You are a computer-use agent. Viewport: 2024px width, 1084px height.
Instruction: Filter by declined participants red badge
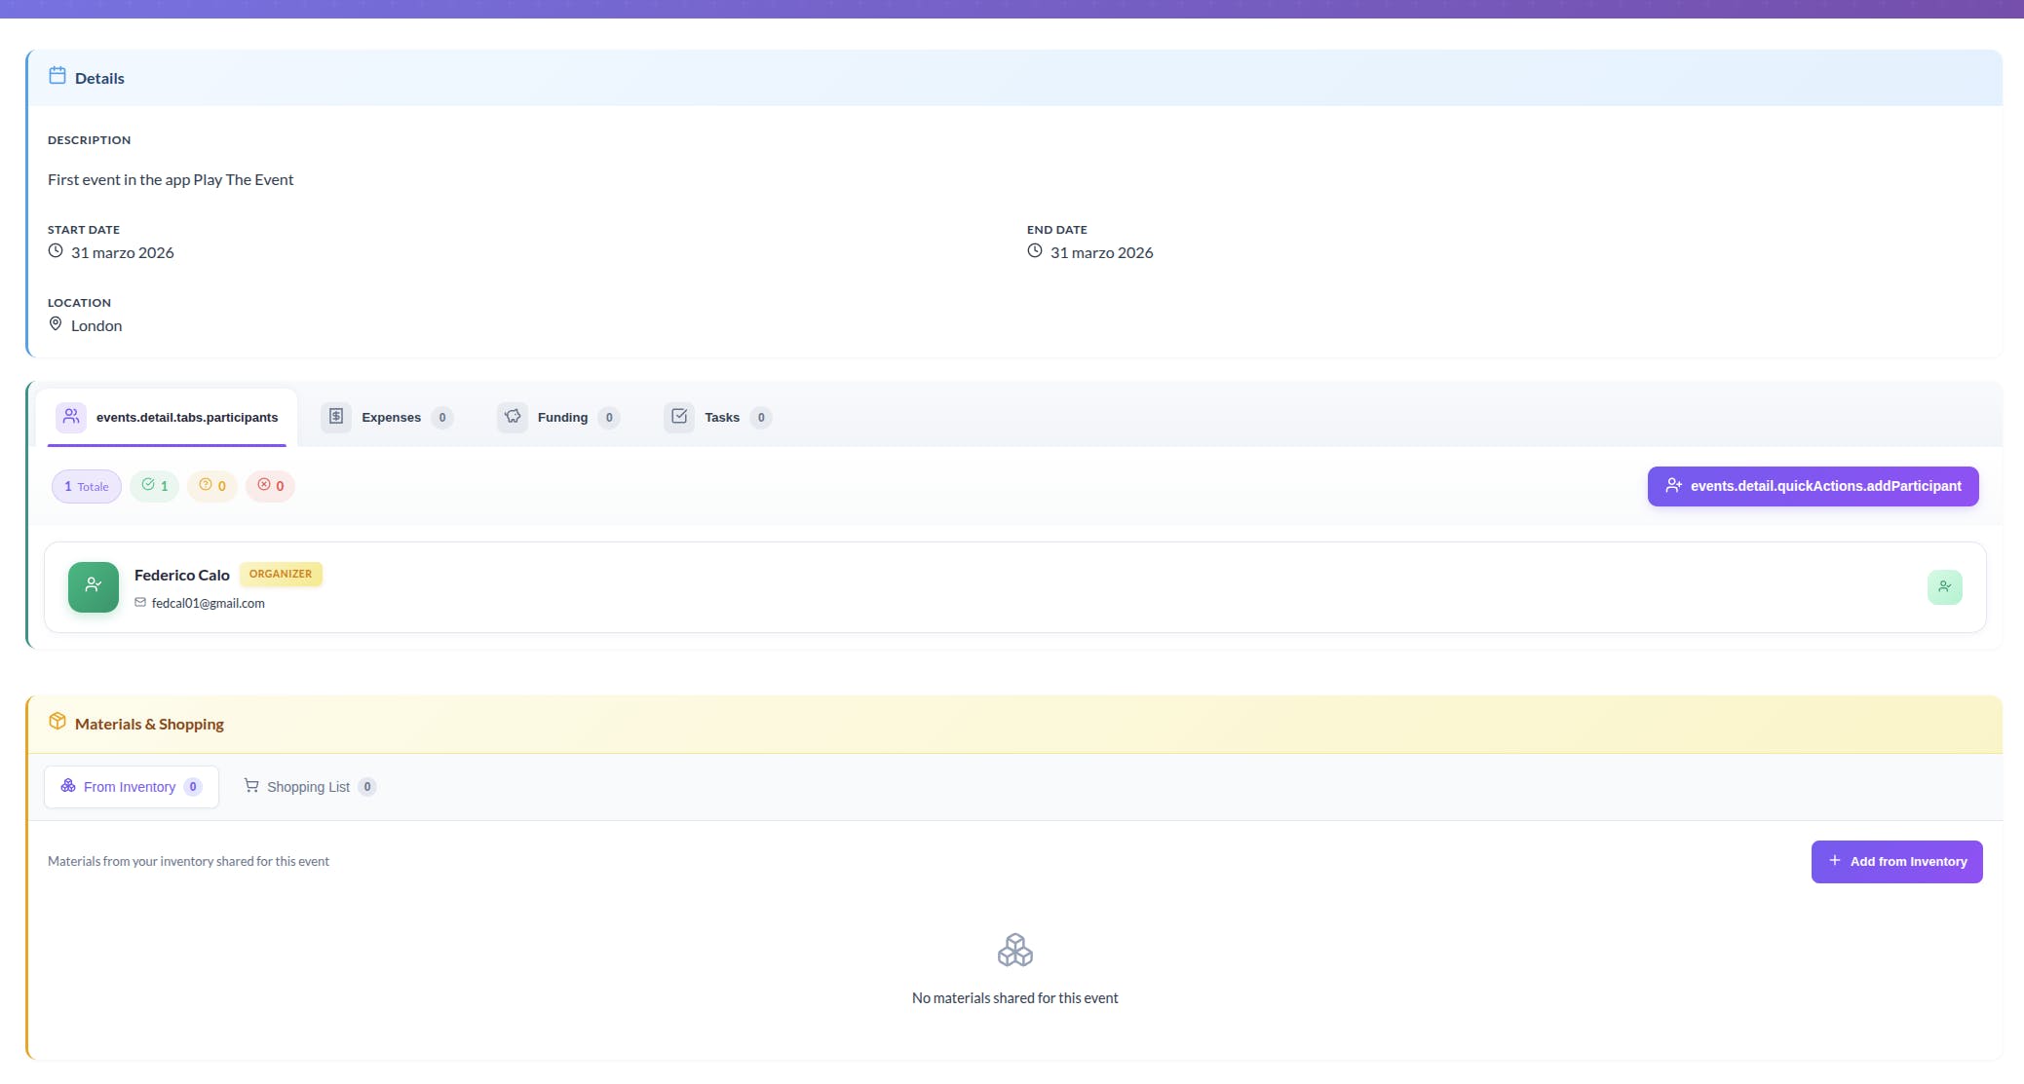point(270,486)
